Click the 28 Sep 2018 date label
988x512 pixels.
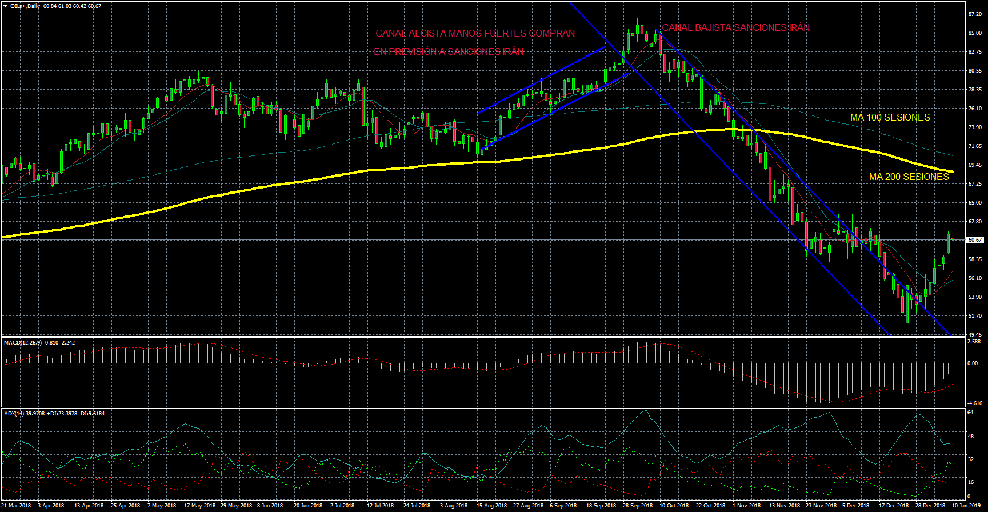(637, 505)
